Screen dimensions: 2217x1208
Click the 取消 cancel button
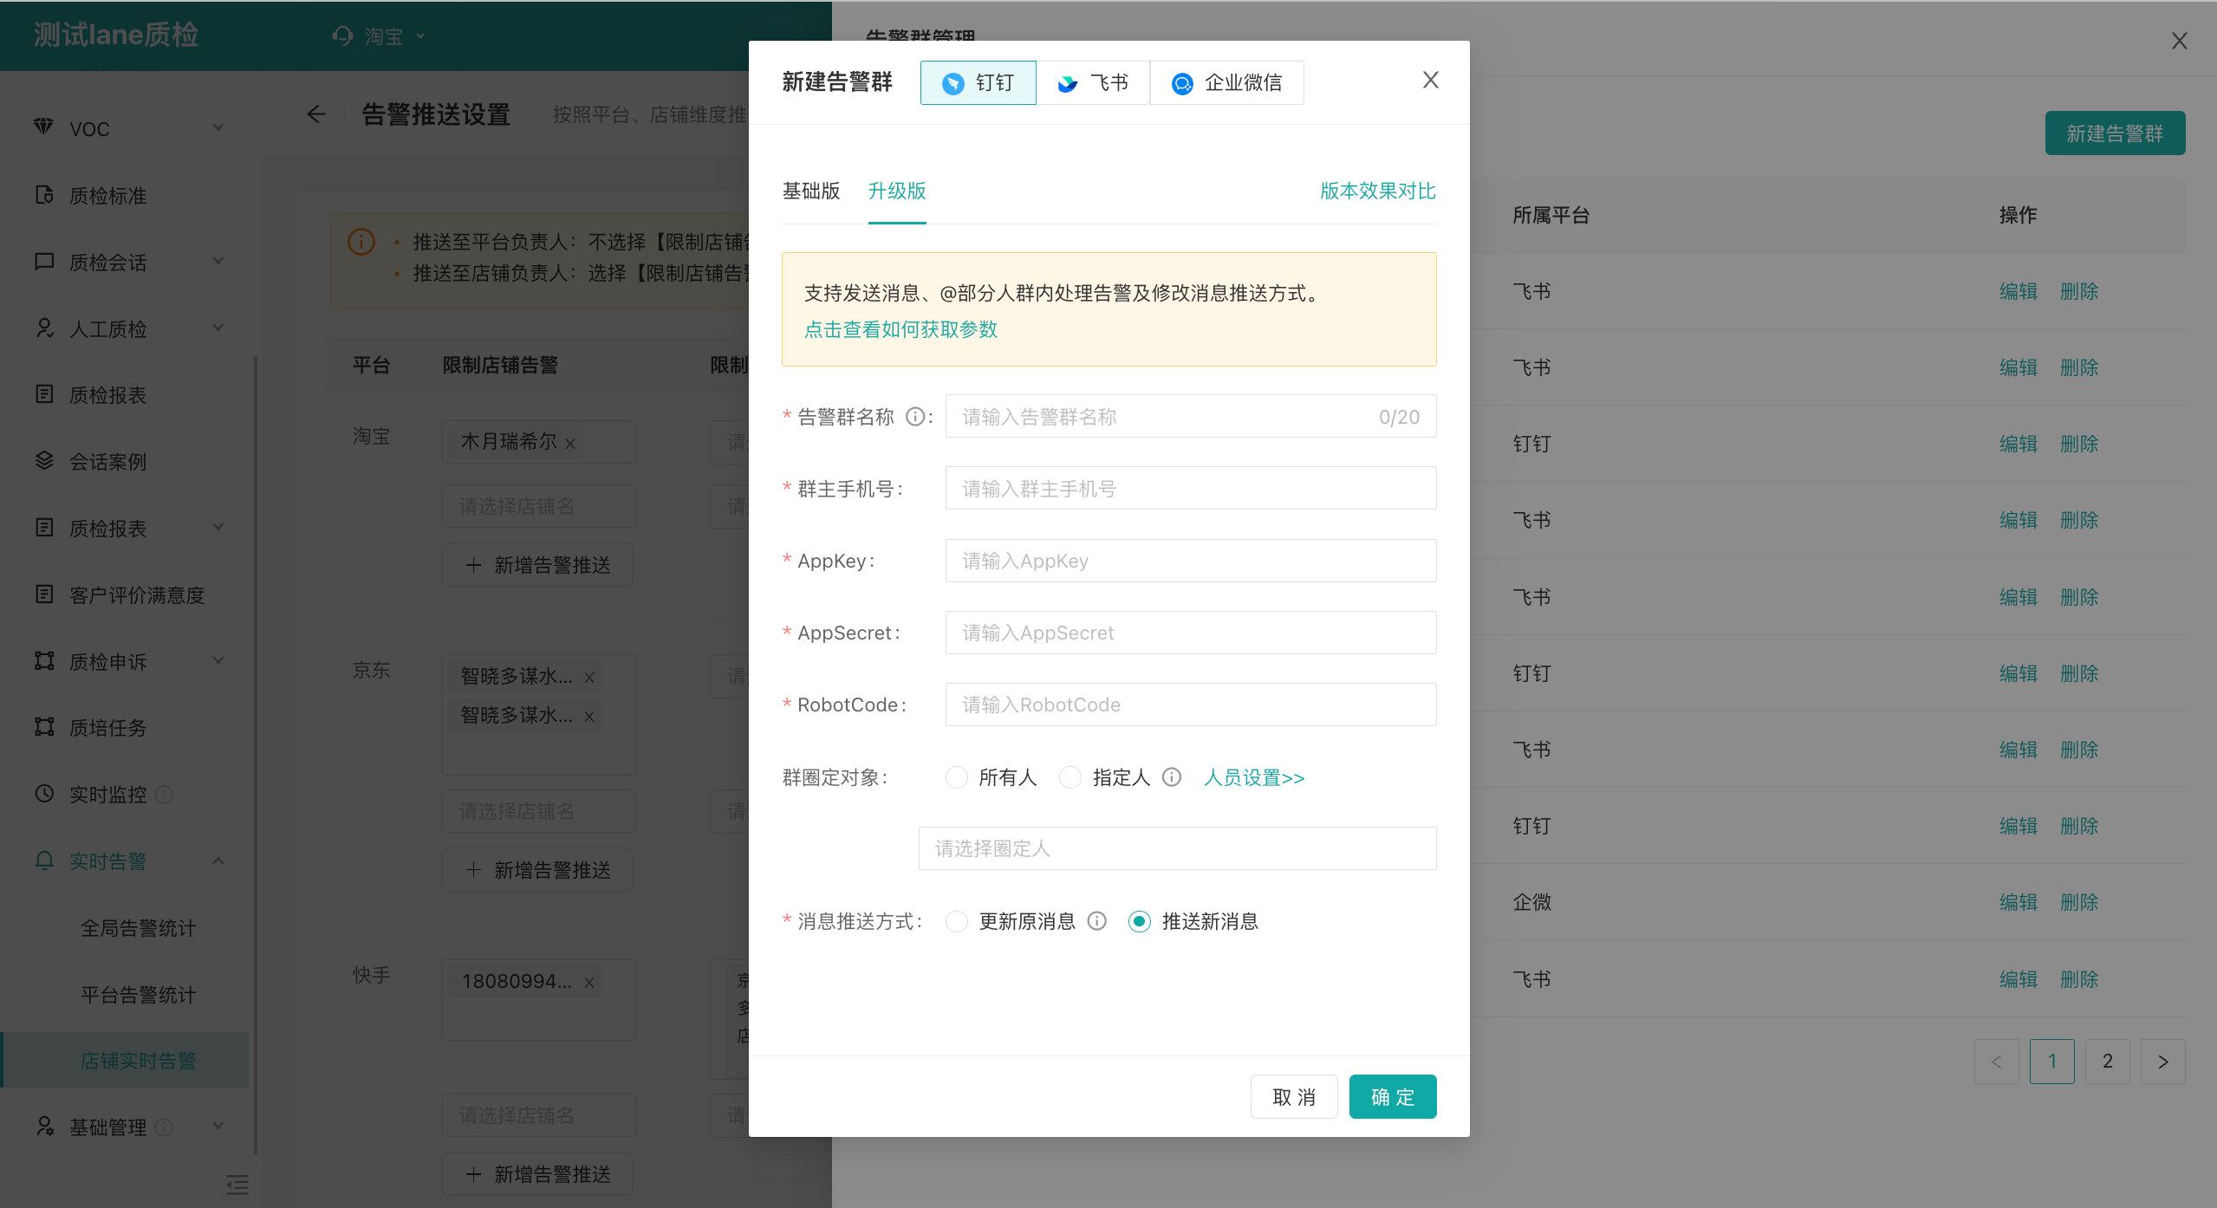pos(1294,1097)
